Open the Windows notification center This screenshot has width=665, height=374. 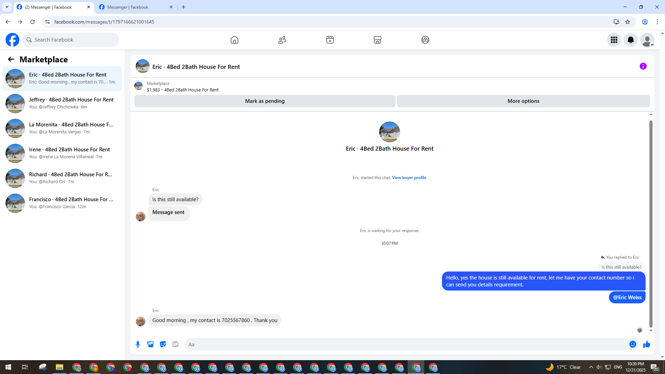655,367
